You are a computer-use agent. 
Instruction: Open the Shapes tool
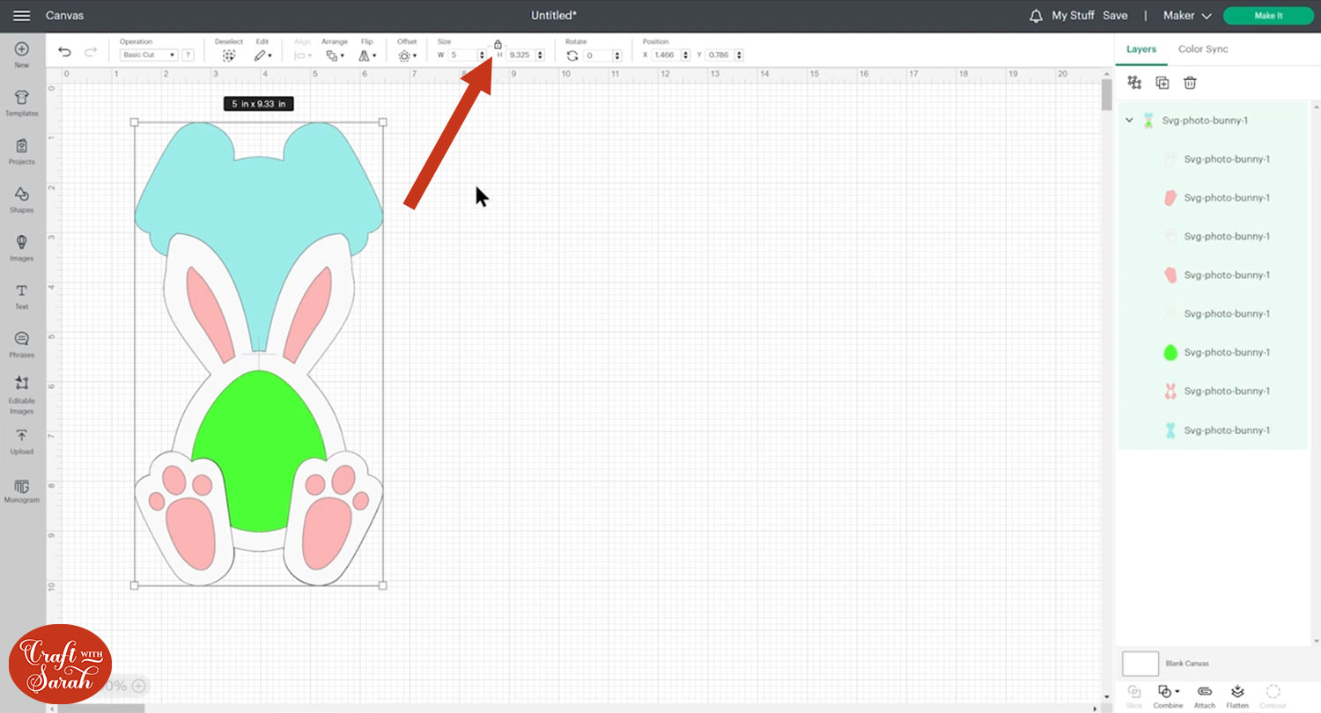click(x=22, y=200)
